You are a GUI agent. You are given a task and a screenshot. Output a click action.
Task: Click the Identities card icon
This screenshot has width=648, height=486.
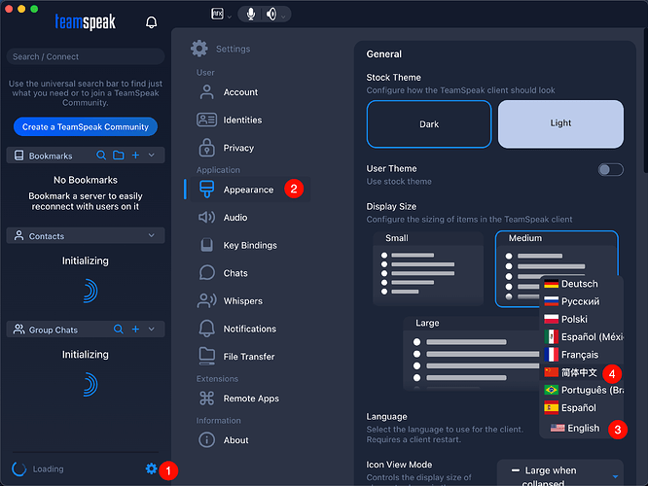pyautogui.click(x=206, y=120)
